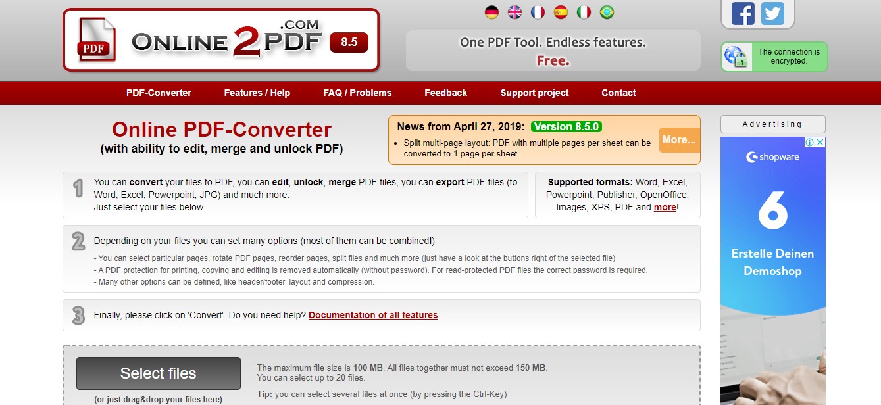The width and height of the screenshot is (881, 405).
Task: Click the encrypted connection lock icon
Action: pos(736,57)
